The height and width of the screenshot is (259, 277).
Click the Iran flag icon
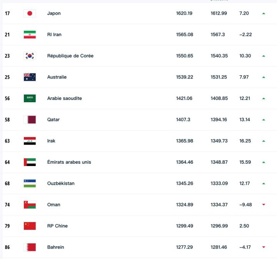coord(30,35)
